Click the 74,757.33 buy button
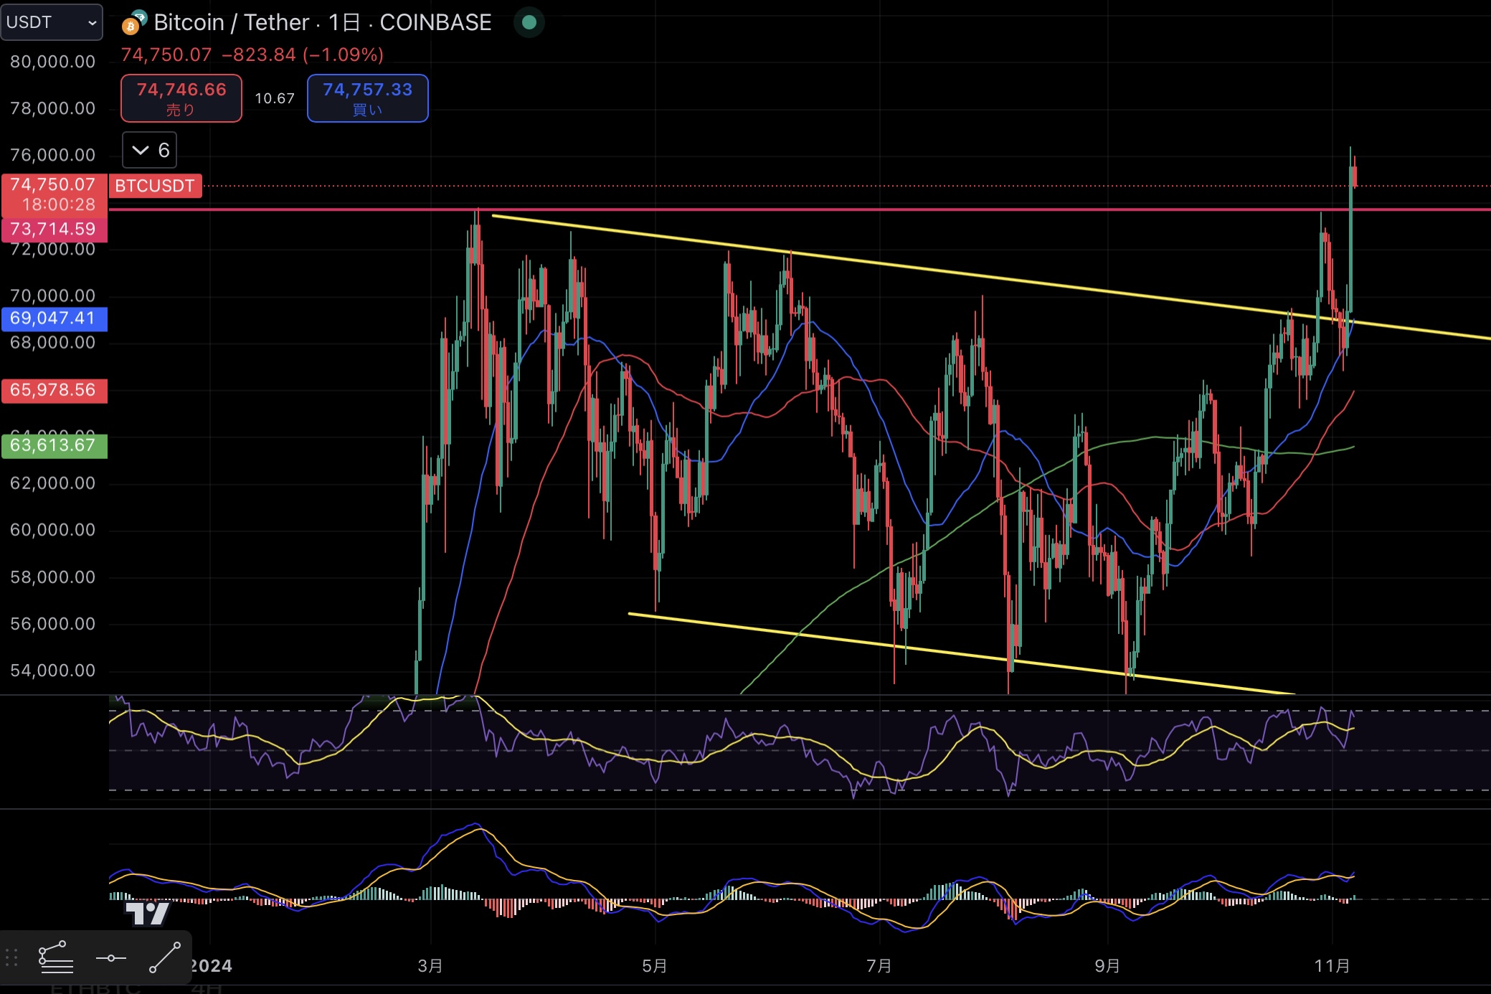The height and width of the screenshot is (994, 1491). click(x=368, y=98)
